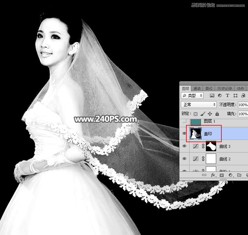The image size is (248, 235).
Task: Click the panel resize grip at bottom
Action: click(223, 179)
